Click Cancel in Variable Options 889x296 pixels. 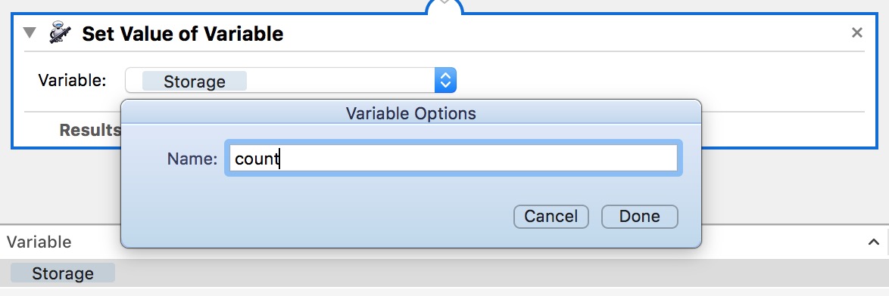pyautogui.click(x=551, y=217)
